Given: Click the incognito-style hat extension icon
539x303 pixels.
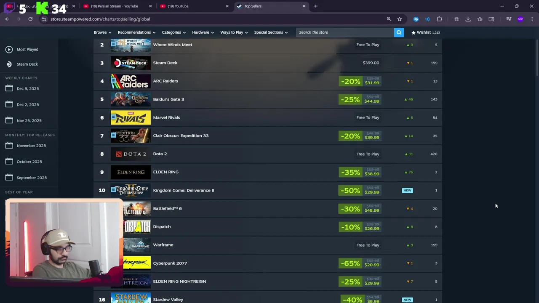Looking at the screenshot, I should (x=456, y=19).
